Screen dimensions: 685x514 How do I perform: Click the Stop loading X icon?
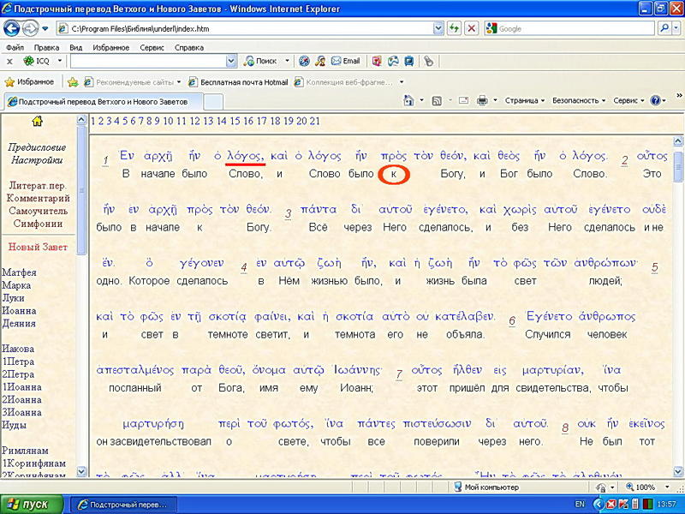tap(472, 28)
